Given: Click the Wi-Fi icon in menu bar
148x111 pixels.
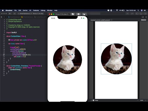Looking at the screenshot, I should (117, 10).
